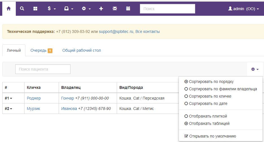
Task: Expand the #2 row dropdown
Action: click(x=8, y=109)
